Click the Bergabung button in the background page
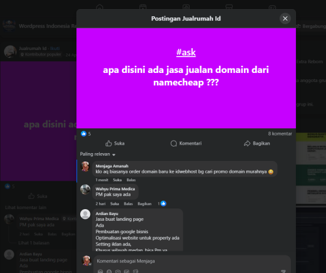This screenshot has width=326, height=273. pyautogui.click(x=311, y=26)
